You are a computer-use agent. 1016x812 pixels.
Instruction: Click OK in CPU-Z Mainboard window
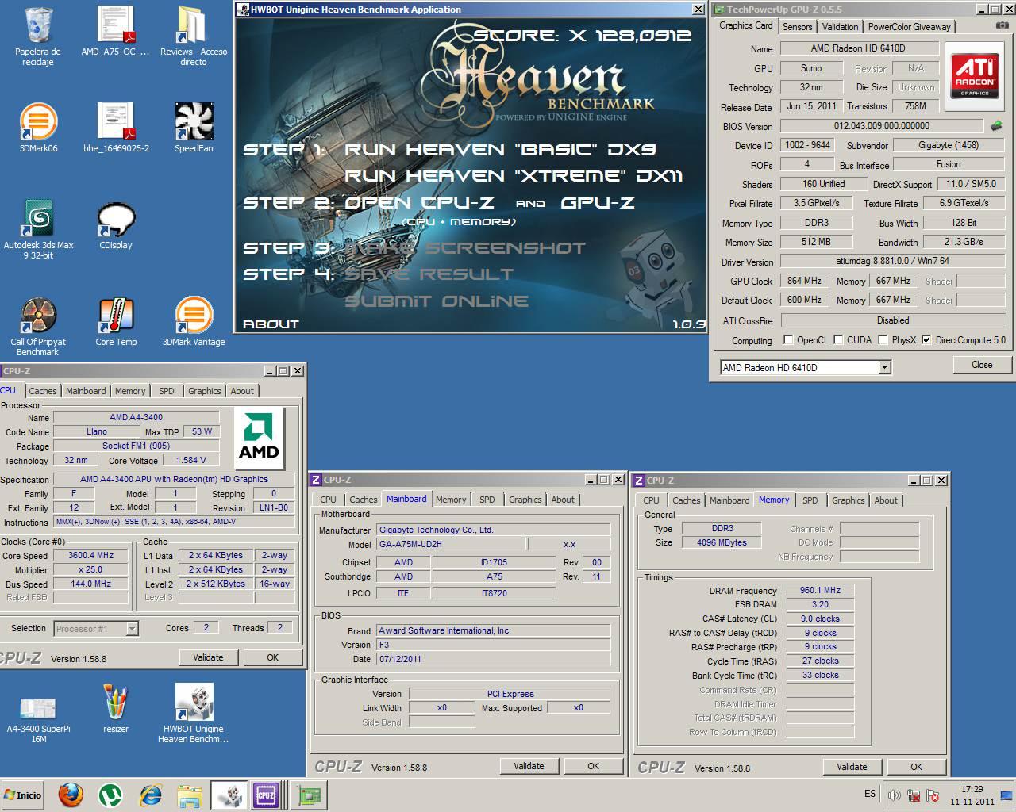[x=593, y=766]
